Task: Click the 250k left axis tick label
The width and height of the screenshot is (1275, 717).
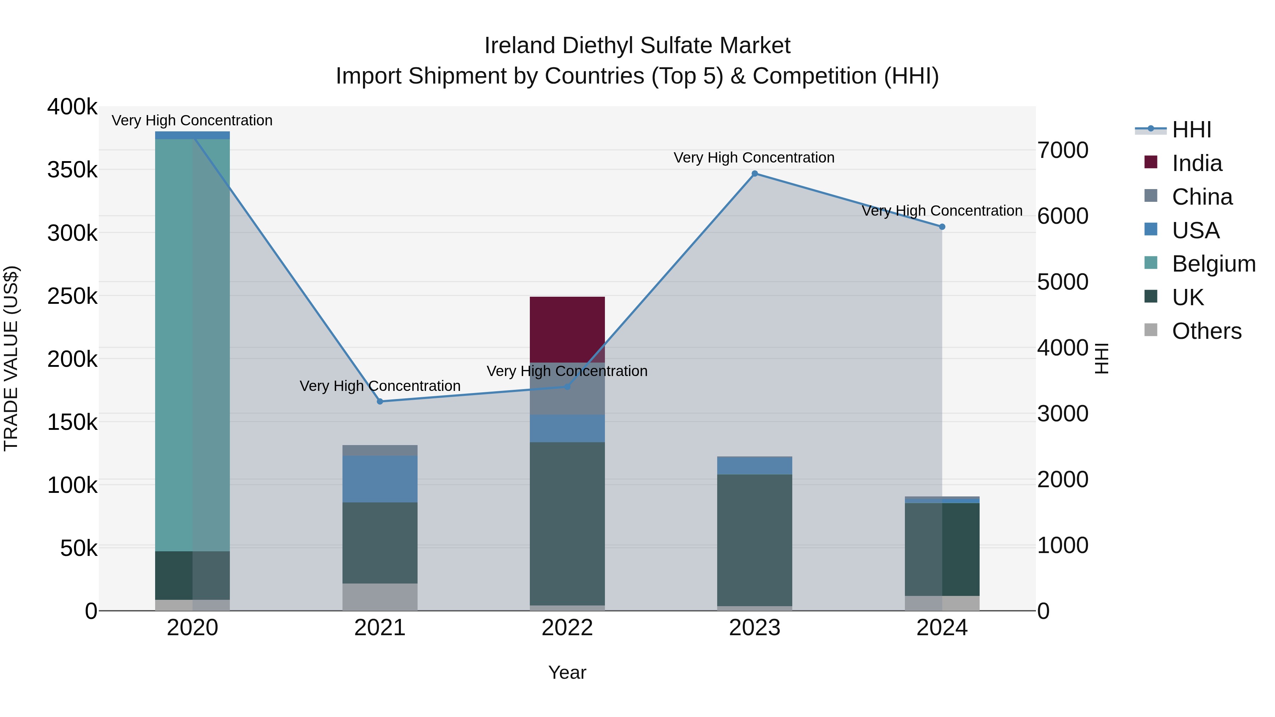Action: click(x=72, y=296)
